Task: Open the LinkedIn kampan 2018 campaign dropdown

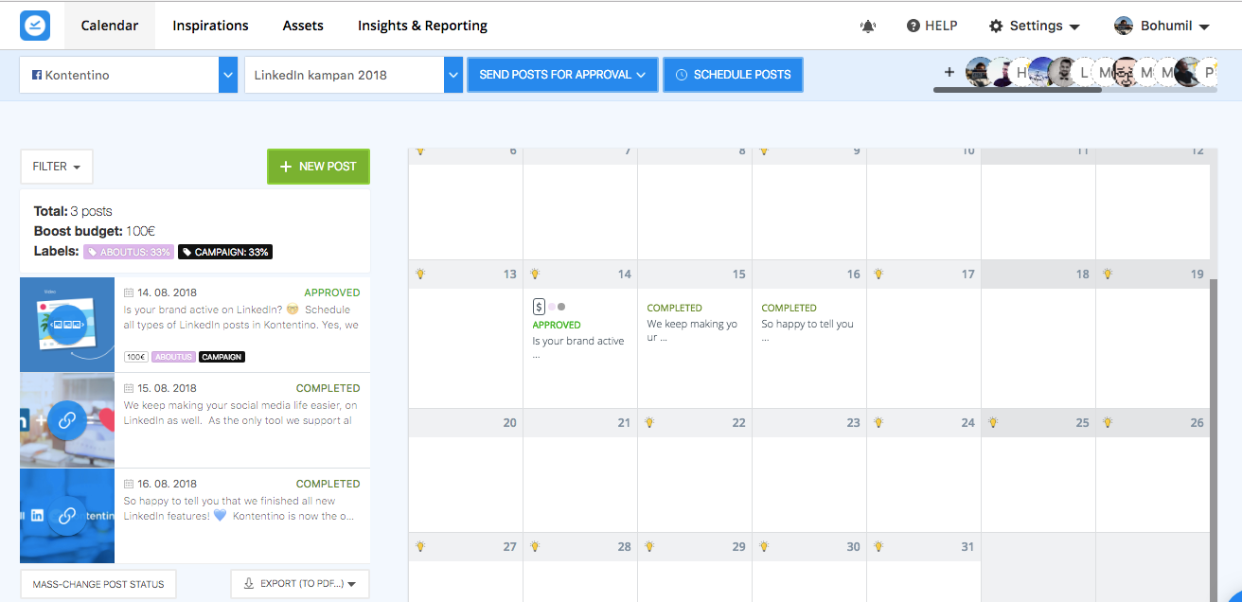Action: [x=453, y=75]
